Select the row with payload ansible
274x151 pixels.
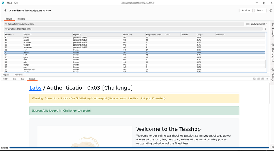134,40
